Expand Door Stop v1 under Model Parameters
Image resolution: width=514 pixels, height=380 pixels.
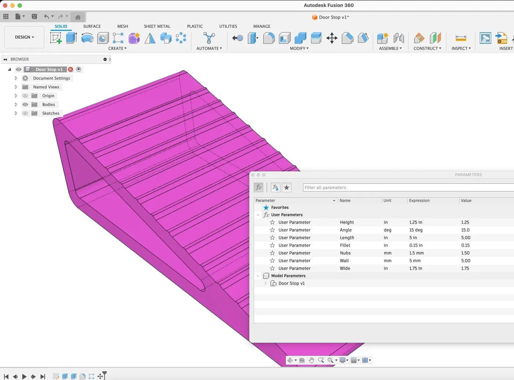[x=265, y=283]
